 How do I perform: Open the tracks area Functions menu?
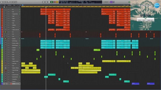click(x=9, y=5)
